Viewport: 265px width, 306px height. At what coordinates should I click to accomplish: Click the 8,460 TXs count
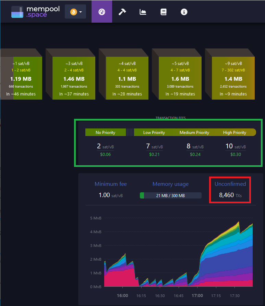tap(230, 195)
